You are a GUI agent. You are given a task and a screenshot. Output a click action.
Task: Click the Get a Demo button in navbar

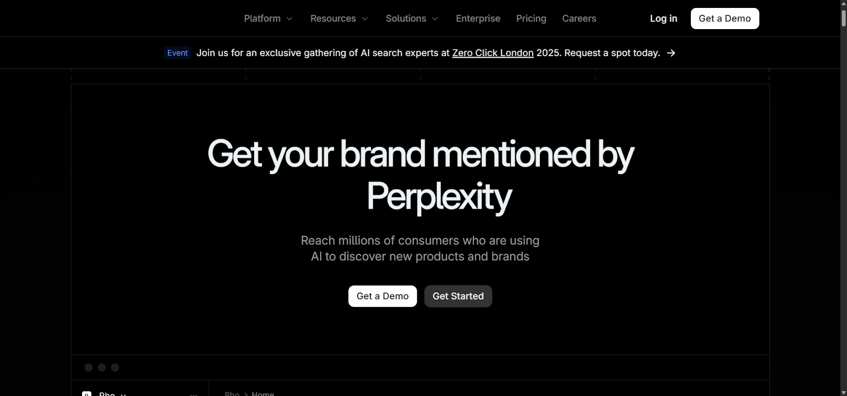[725, 18]
